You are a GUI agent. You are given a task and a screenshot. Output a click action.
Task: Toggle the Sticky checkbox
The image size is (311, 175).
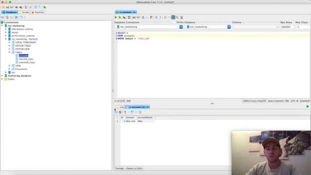pos(174,22)
